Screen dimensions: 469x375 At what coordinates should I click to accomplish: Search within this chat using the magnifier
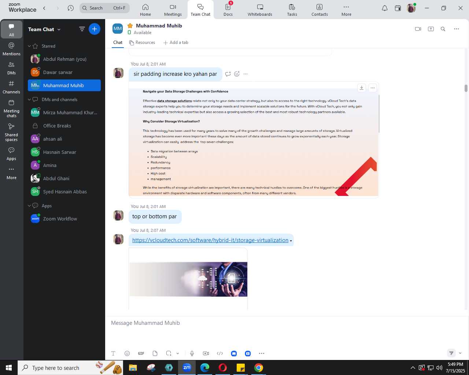click(x=443, y=29)
